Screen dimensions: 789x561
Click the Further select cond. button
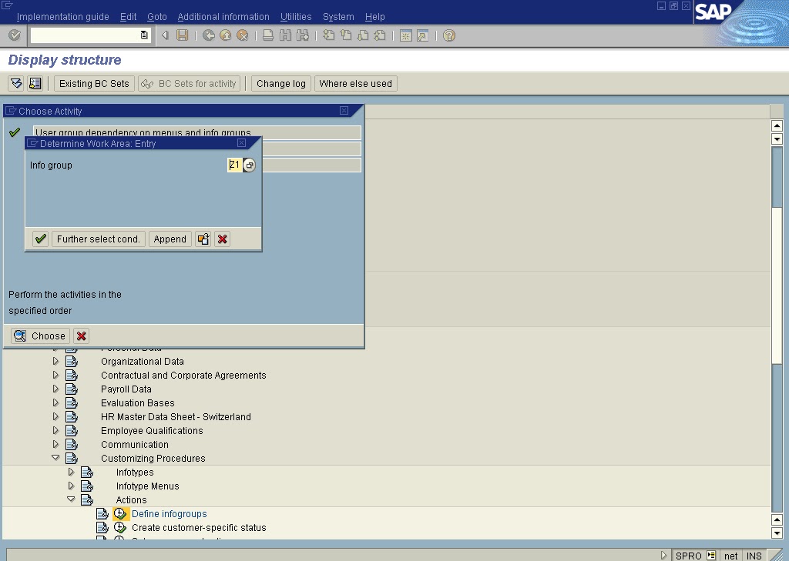tap(98, 239)
